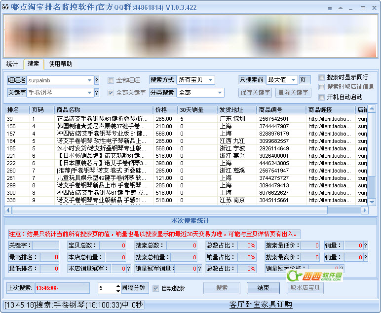The width and height of the screenshot is (381, 313).
Task: Select the 搜索 tab
Action: pos(33,64)
